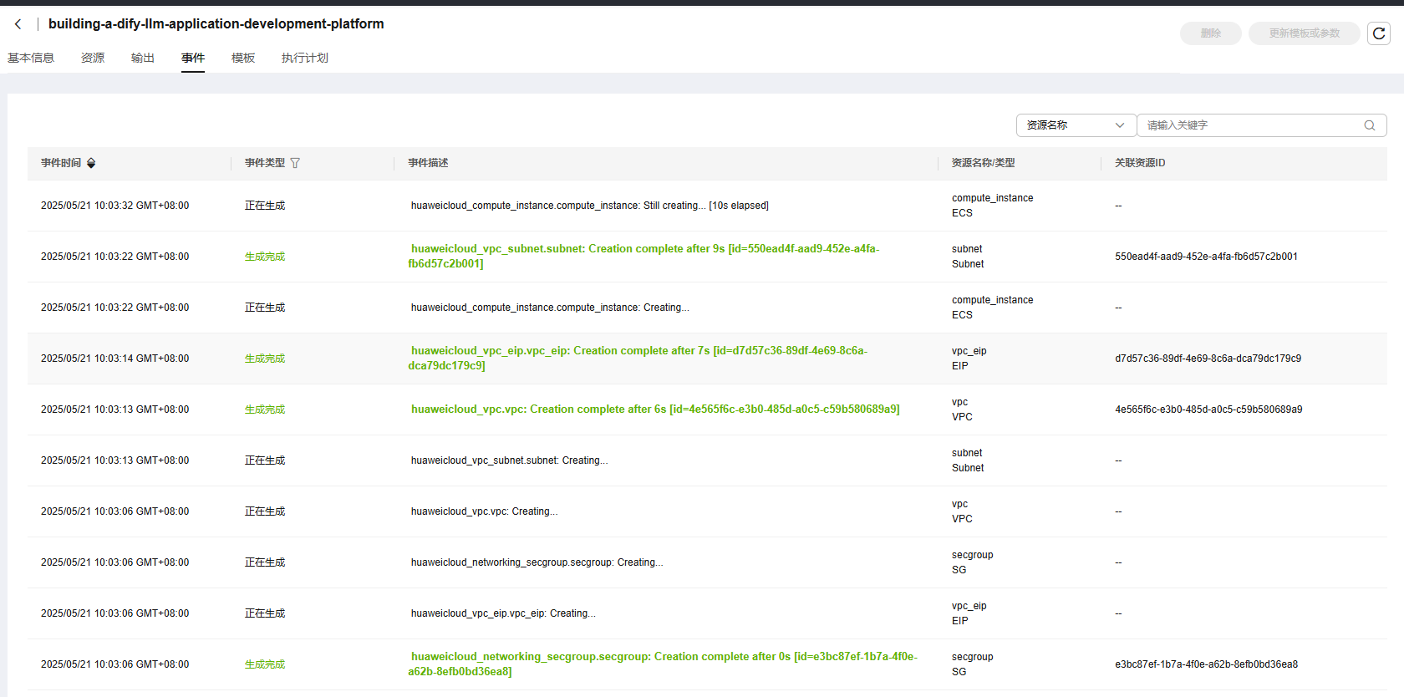The height and width of the screenshot is (697, 1404).
Task: Select the 'networking_secgroup.secgroup: Creating...' description
Action: click(537, 562)
